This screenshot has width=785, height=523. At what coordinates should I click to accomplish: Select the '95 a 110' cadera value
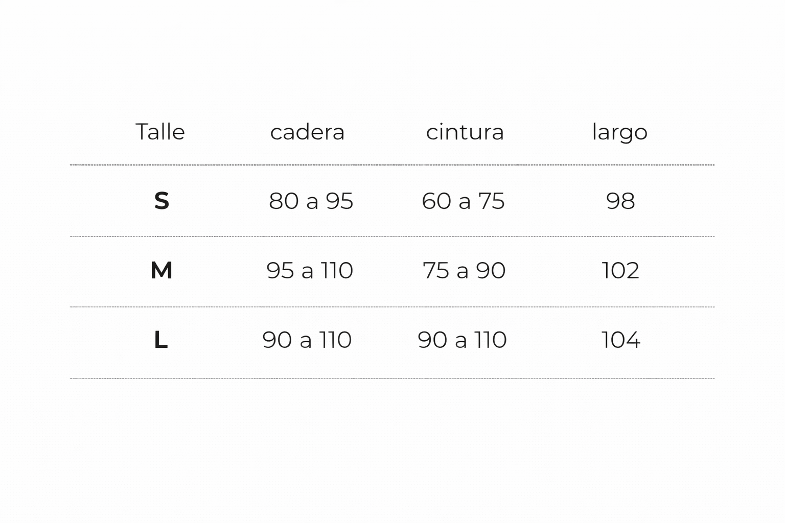(310, 270)
